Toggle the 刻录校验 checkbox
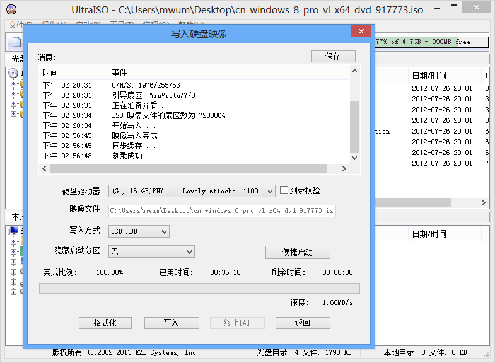This screenshot has width=495, height=363. pos(284,190)
